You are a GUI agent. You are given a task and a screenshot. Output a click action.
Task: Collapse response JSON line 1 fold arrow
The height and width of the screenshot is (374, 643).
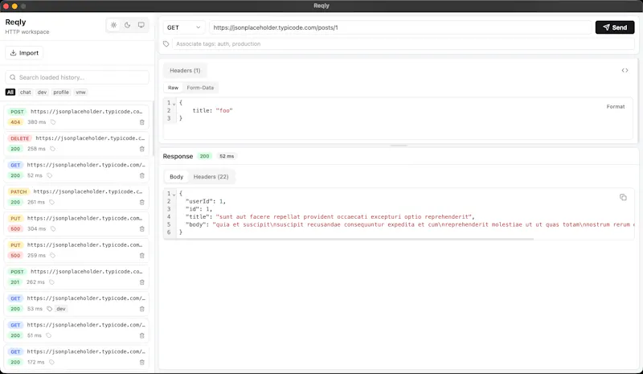[174, 194]
